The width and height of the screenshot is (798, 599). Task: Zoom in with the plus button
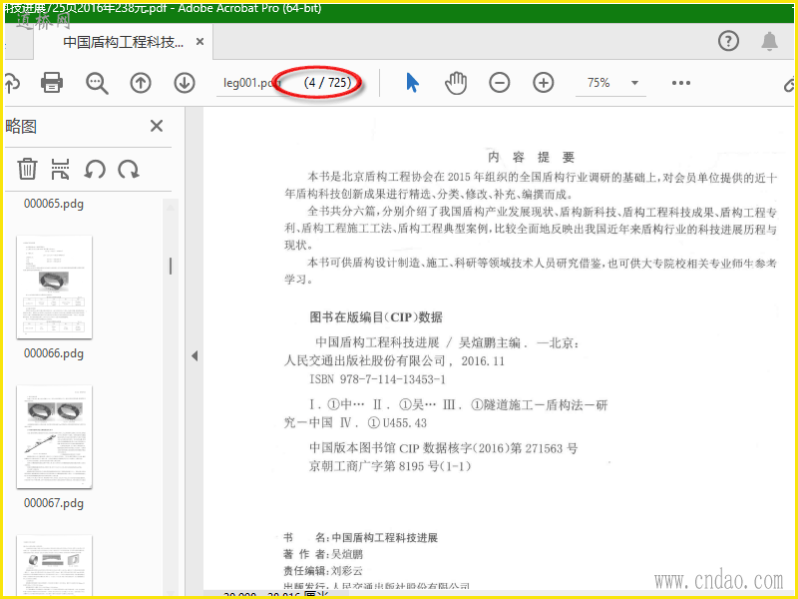click(x=543, y=83)
